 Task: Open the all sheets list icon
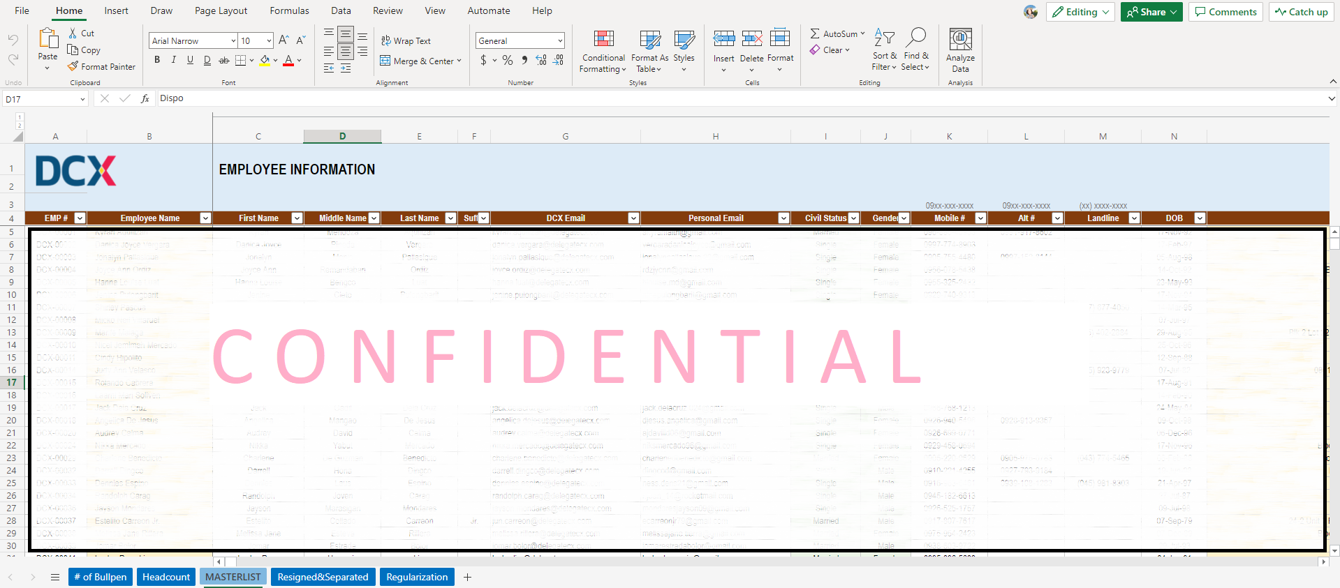point(55,577)
